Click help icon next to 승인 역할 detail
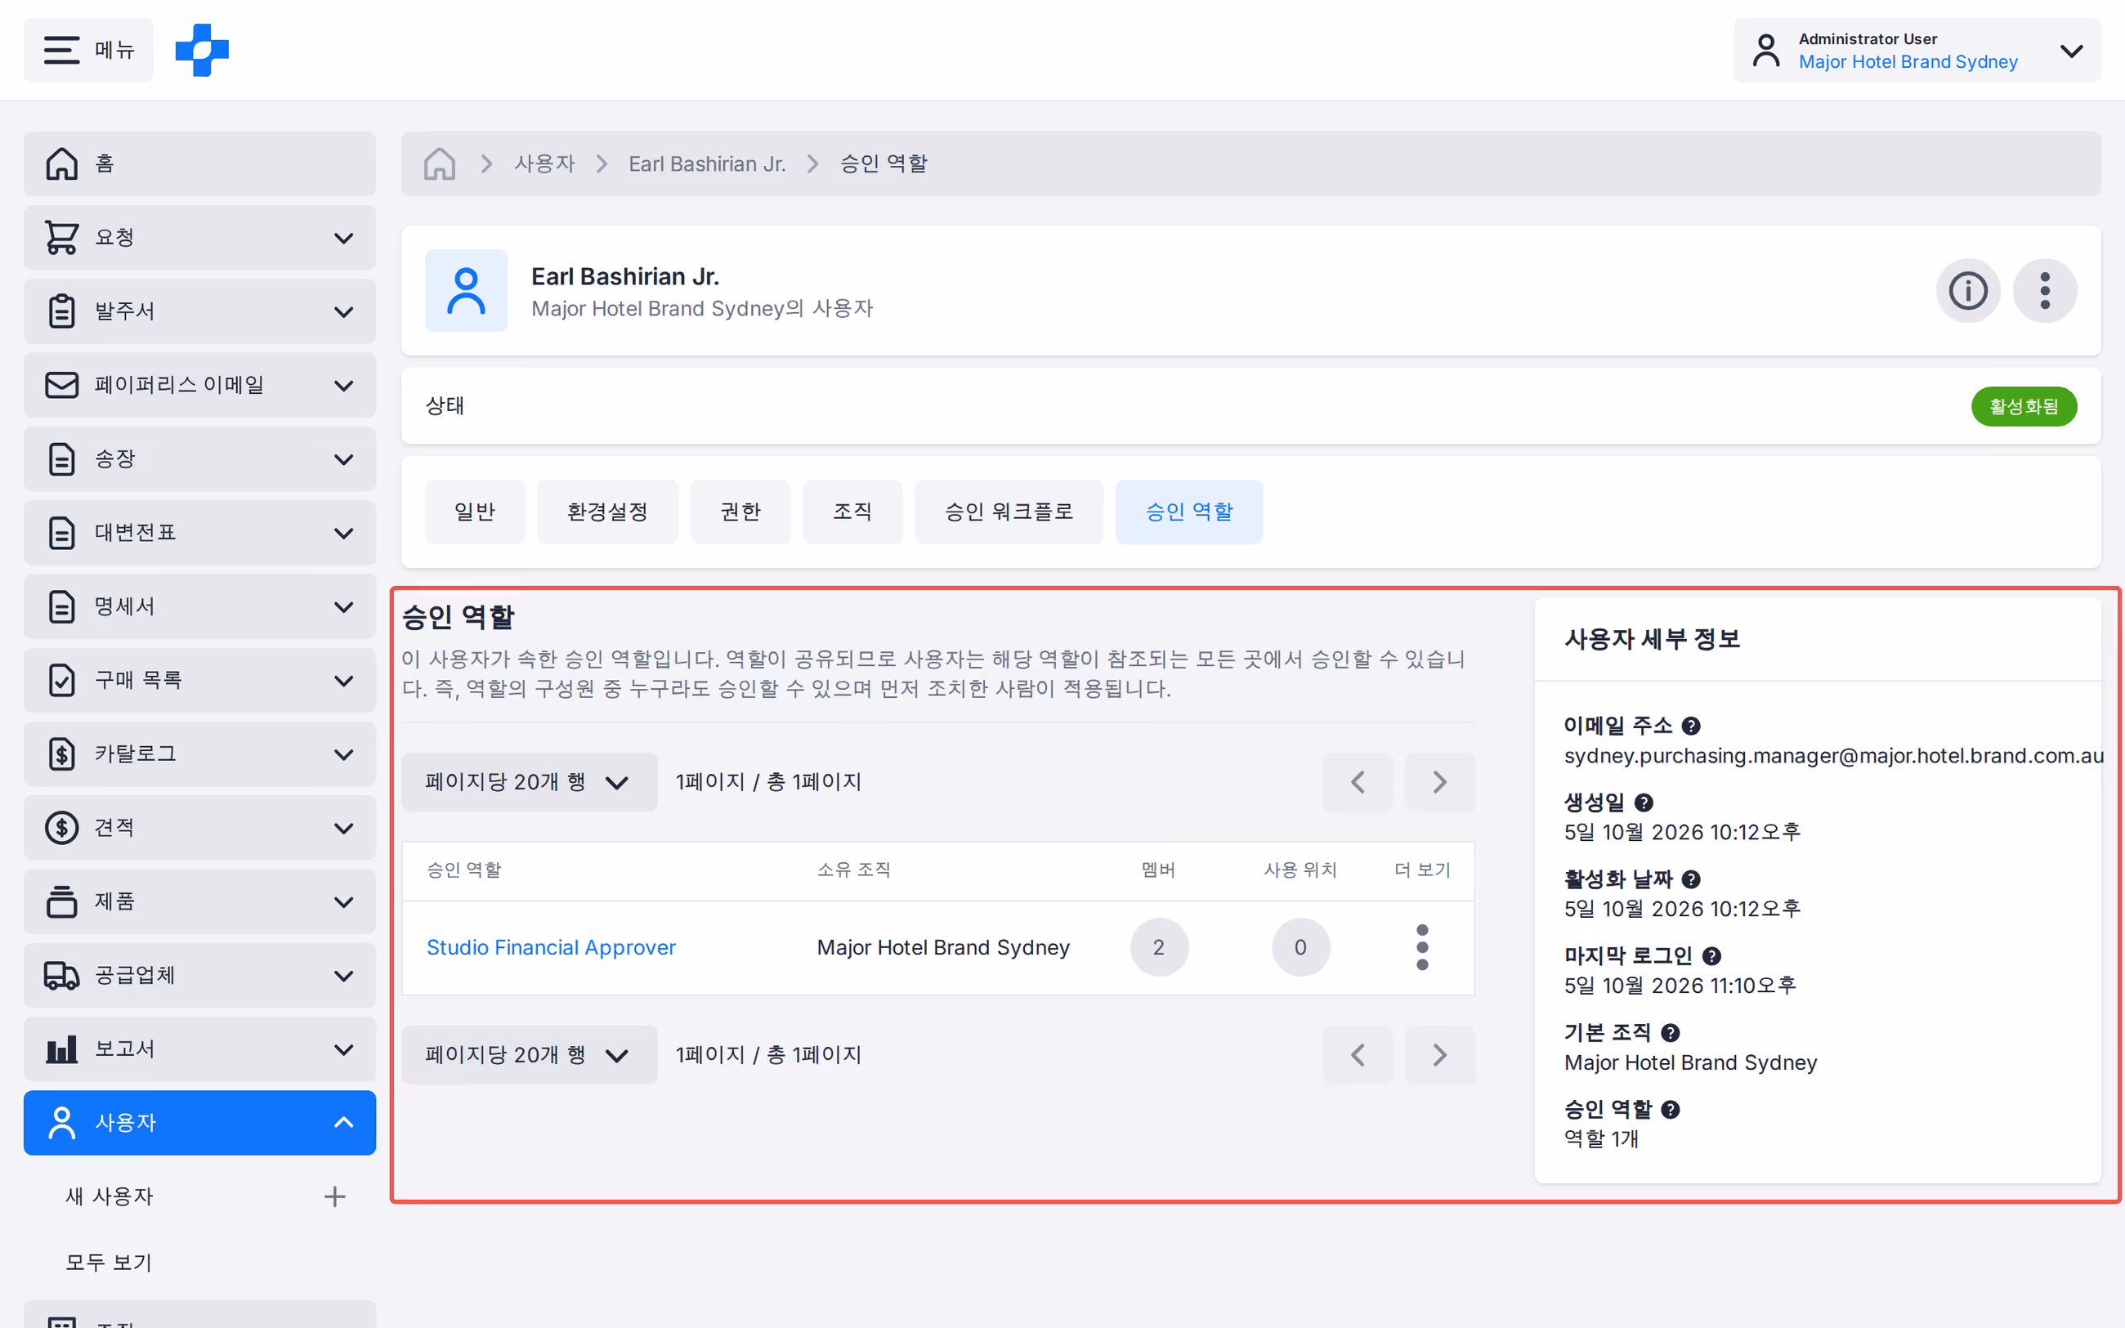The image size is (2125, 1328). coord(1671,1110)
